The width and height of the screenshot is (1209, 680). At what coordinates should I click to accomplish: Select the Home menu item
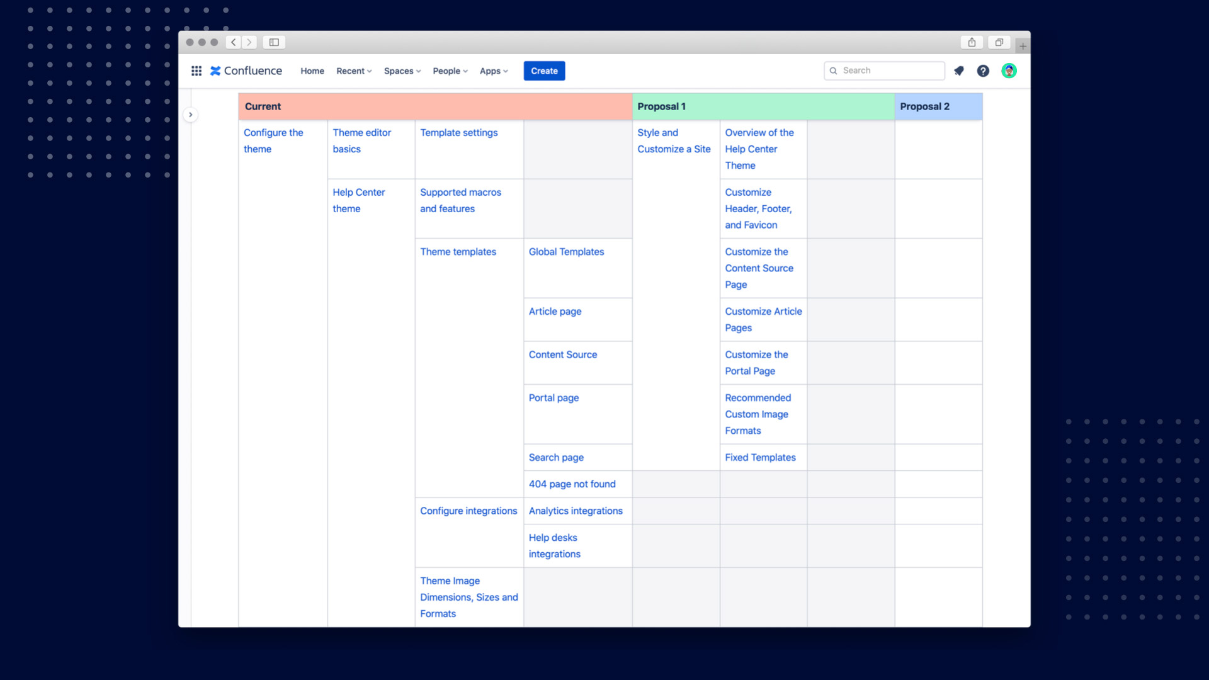(312, 71)
